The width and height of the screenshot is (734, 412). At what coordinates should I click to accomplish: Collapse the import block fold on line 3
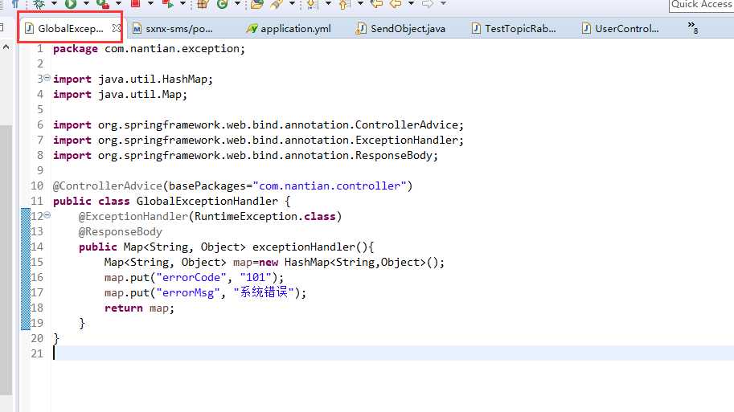pos(47,78)
